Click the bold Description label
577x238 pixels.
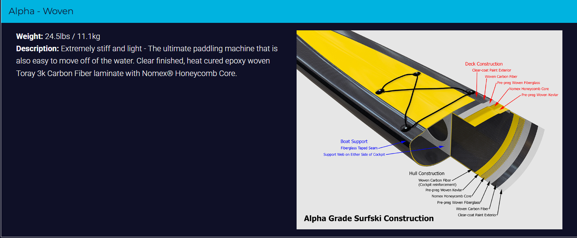[x=37, y=49]
